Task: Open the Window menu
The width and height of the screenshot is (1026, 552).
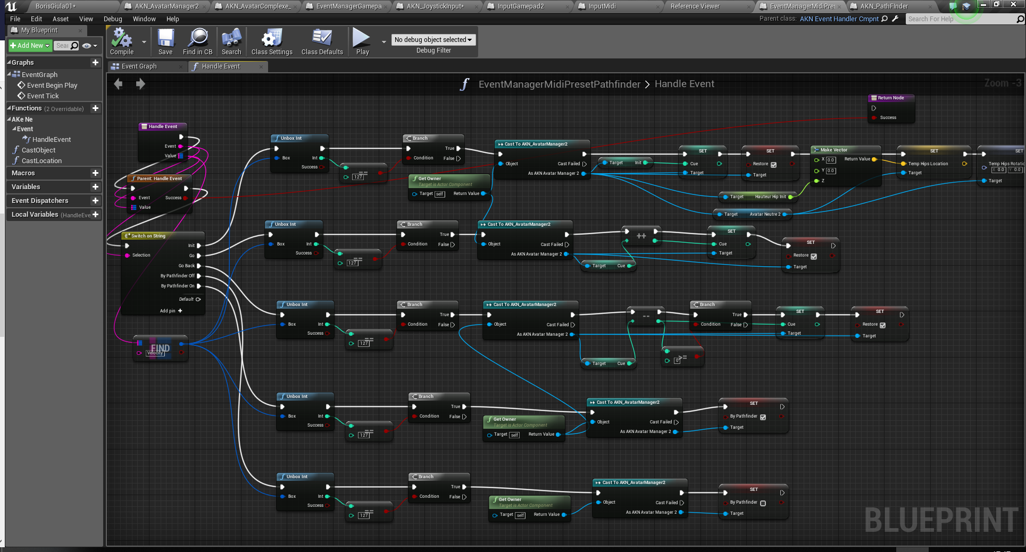Action: pyautogui.click(x=144, y=19)
